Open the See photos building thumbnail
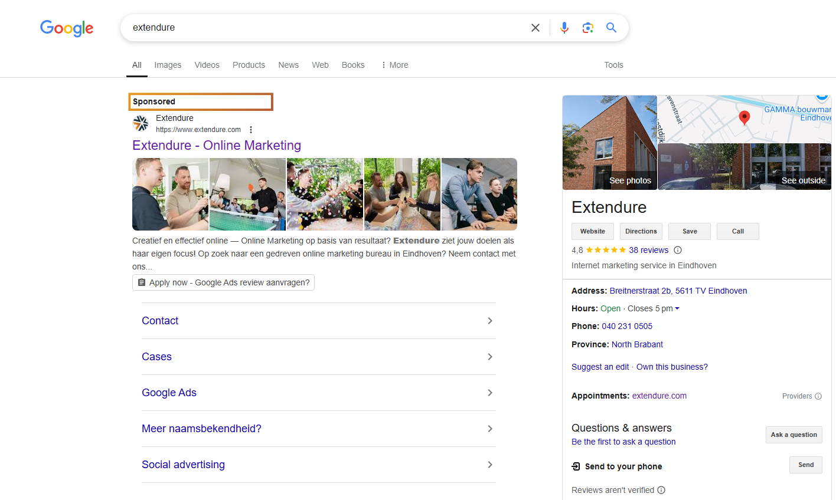 pyautogui.click(x=609, y=143)
